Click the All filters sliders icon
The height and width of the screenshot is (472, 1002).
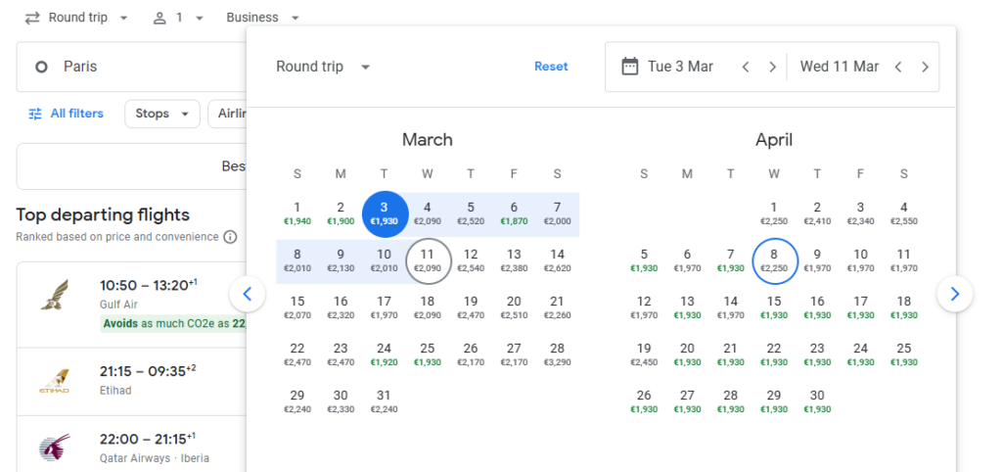click(34, 114)
